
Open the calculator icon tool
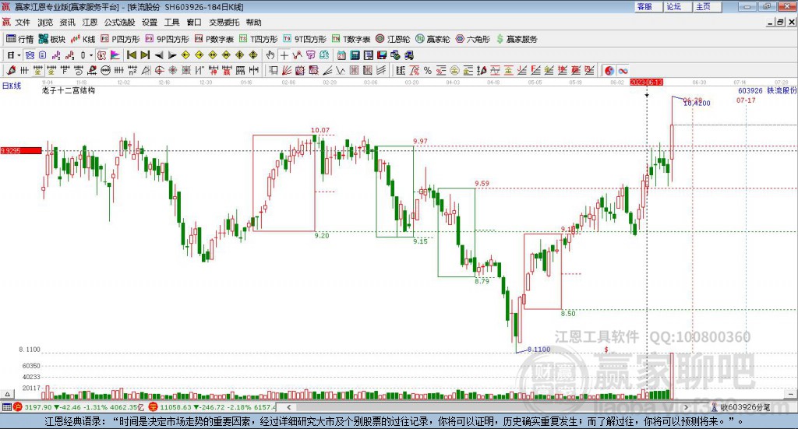coord(355,55)
